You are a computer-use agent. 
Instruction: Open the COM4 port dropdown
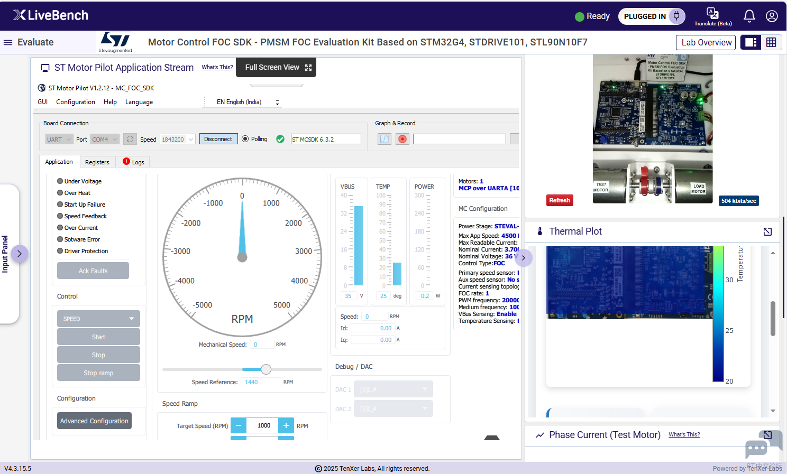105,140
